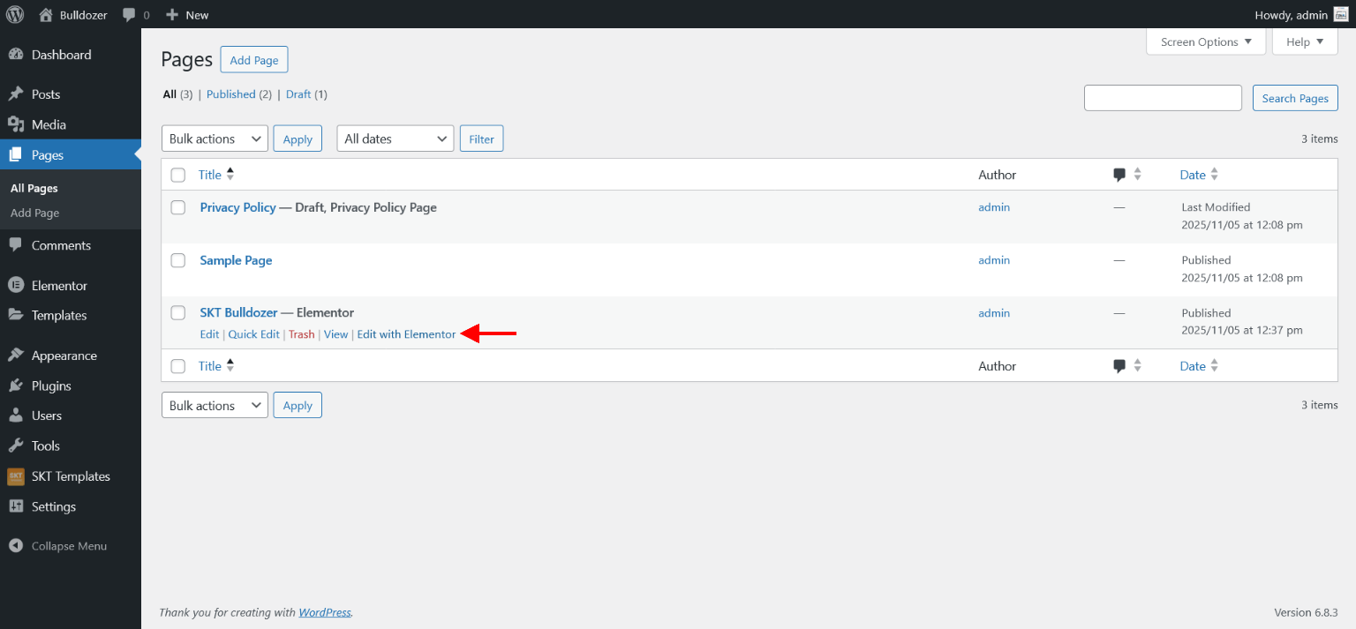The height and width of the screenshot is (629, 1356).
Task: Click the WordPress logo icon in admin bar
Action: click(15, 14)
